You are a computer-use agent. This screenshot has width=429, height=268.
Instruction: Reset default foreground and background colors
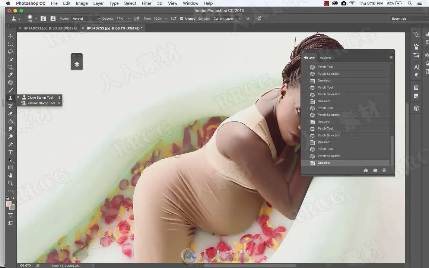7,198
